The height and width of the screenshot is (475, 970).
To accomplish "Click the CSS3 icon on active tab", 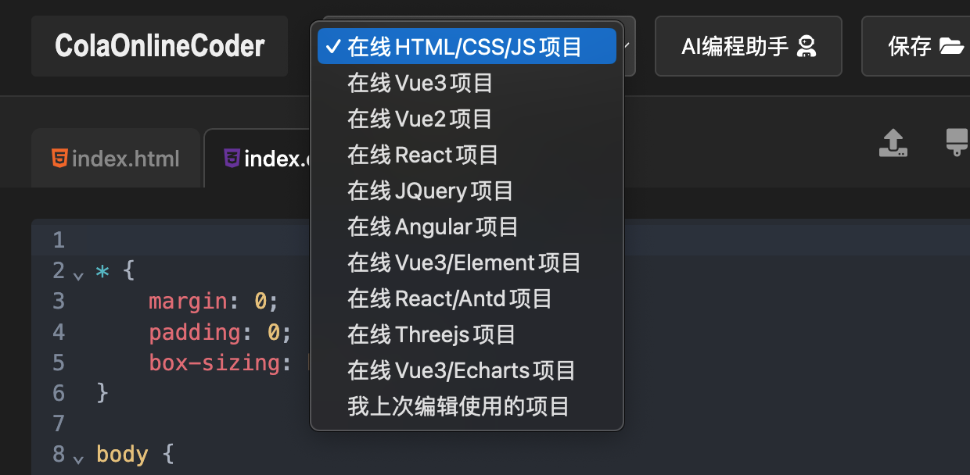I will click(232, 159).
